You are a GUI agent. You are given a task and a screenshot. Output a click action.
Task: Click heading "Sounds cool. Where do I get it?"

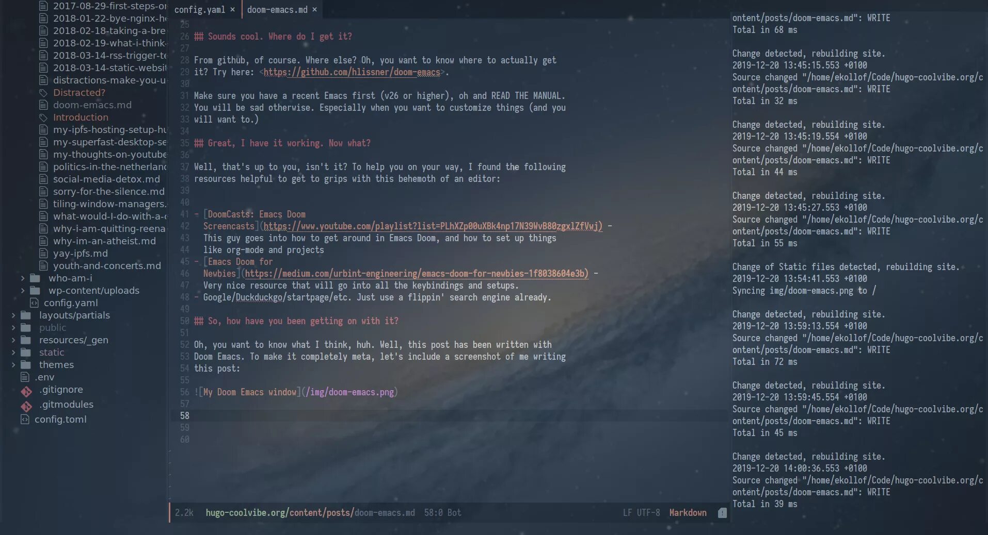click(273, 37)
